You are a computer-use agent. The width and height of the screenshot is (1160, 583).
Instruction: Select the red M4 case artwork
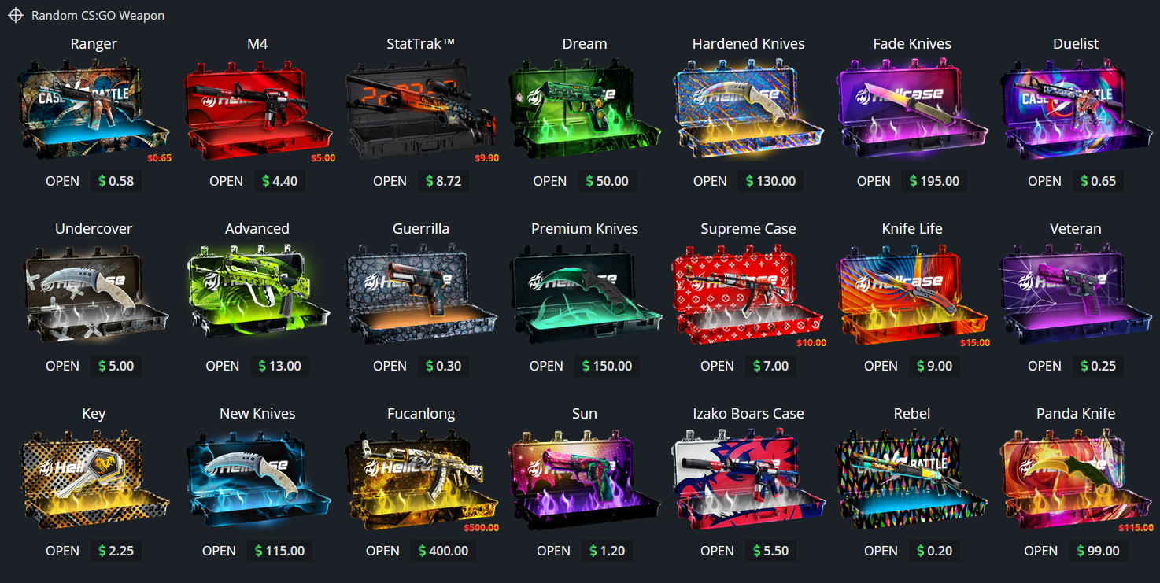pyautogui.click(x=257, y=109)
